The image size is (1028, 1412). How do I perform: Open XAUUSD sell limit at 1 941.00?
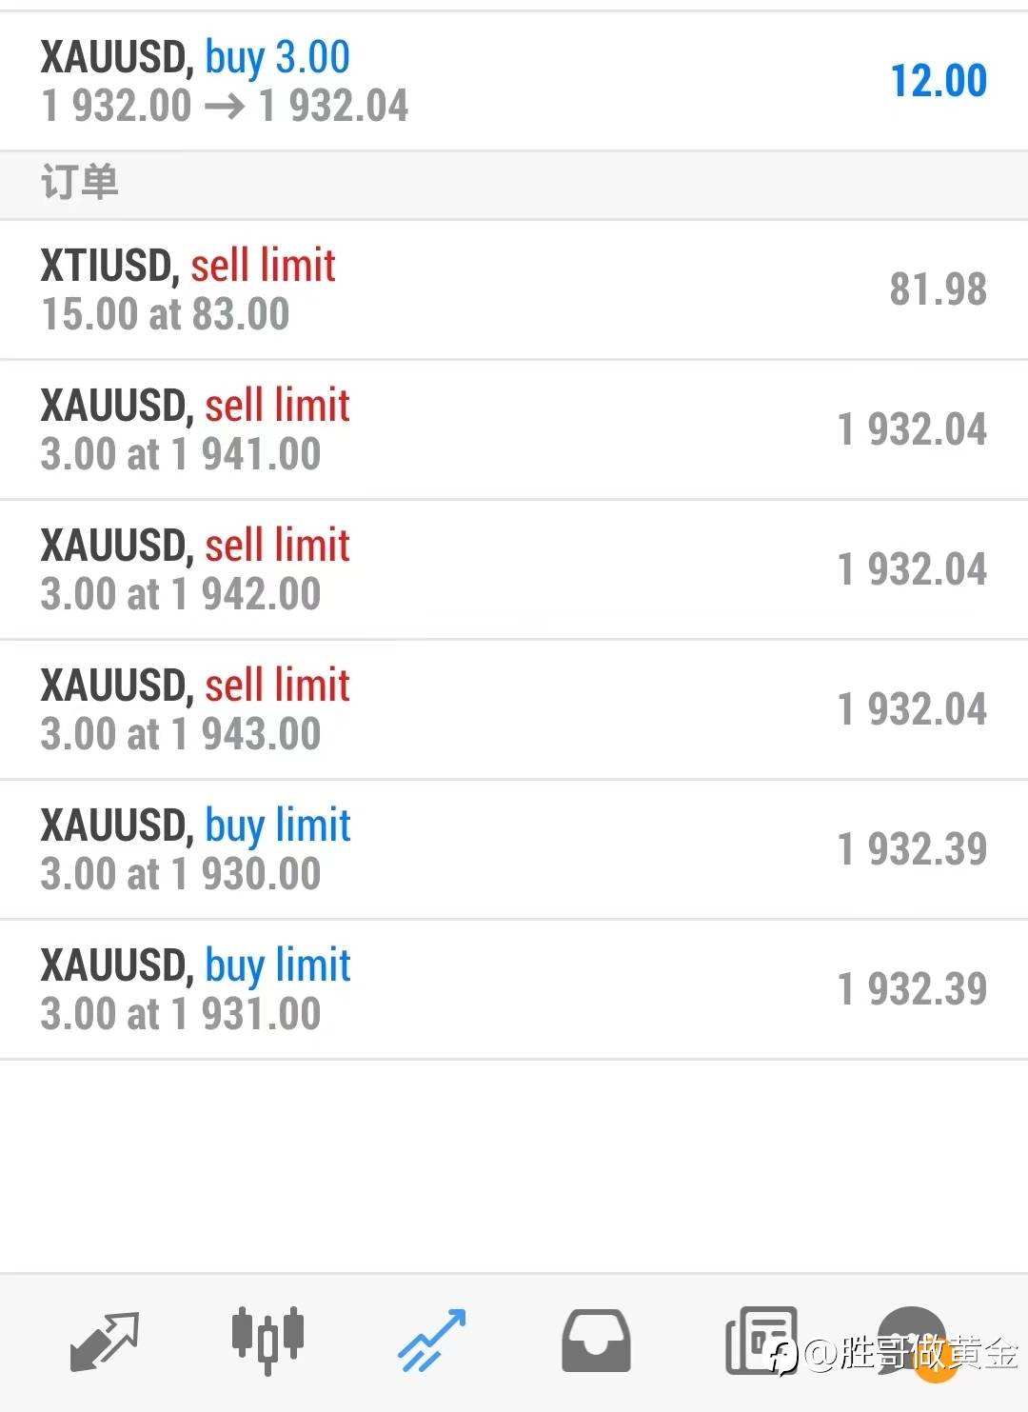[514, 429]
